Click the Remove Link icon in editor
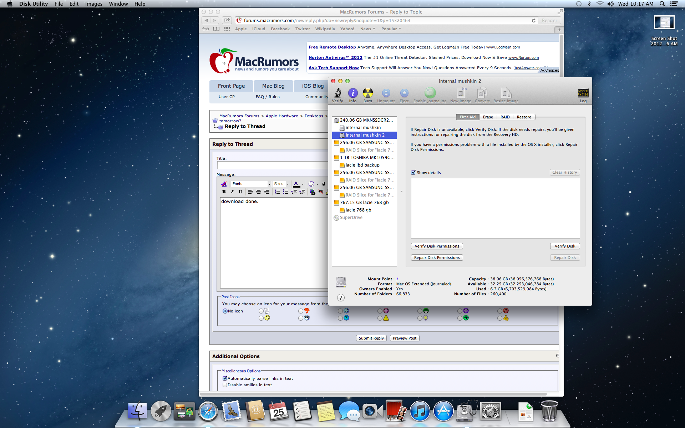 coord(321,192)
